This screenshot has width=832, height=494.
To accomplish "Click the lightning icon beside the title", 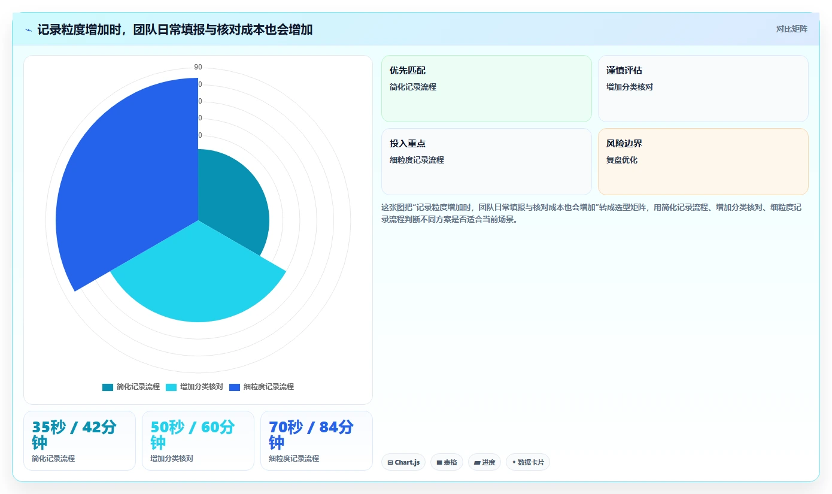I will pyautogui.click(x=29, y=29).
